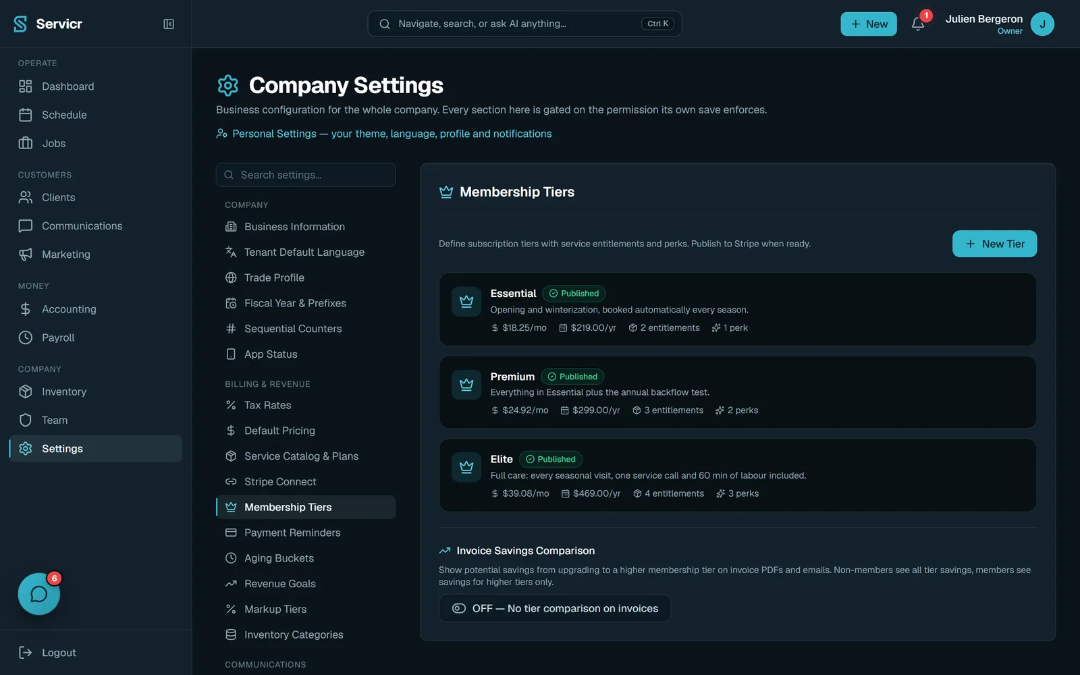Open Stripe Connect settings
The height and width of the screenshot is (675, 1080).
coord(306,481)
